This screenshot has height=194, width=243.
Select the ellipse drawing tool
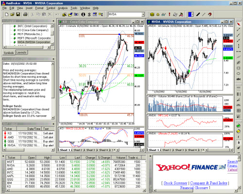point(239,73)
